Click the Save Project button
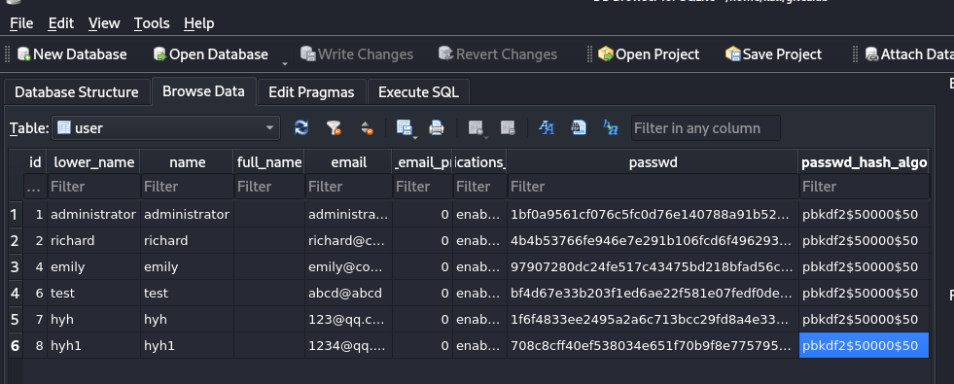The height and width of the screenshot is (384, 954). (773, 54)
